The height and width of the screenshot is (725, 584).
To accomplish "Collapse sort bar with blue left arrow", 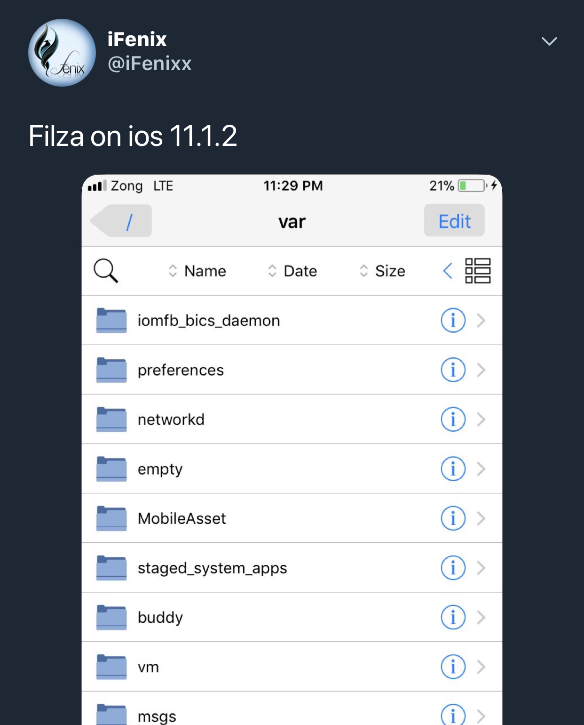I will point(448,271).
